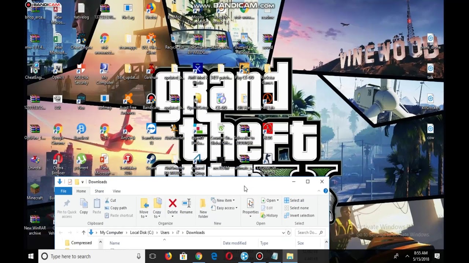Select the killChicken desktop file
The height and width of the screenshot is (263, 469).
(x=431, y=102)
